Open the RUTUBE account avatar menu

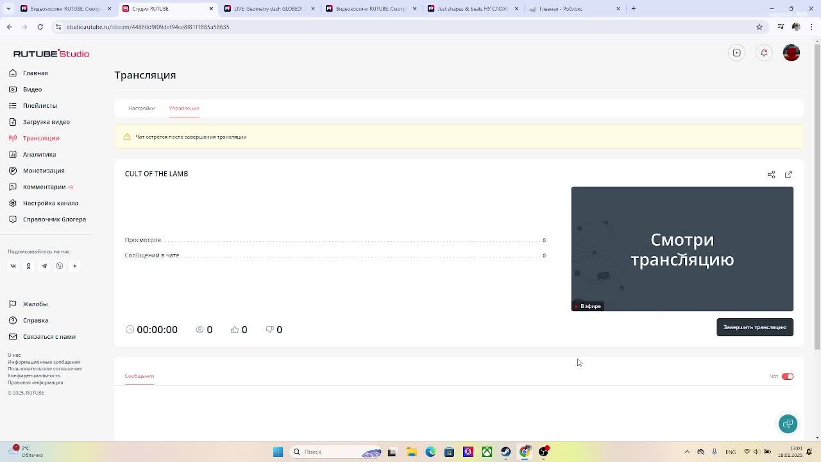(791, 53)
